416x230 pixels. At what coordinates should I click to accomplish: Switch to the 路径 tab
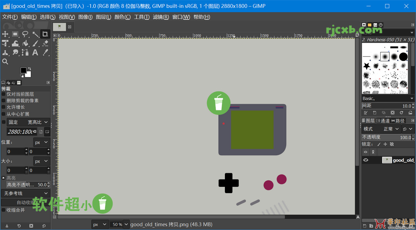[x=398, y=121]
